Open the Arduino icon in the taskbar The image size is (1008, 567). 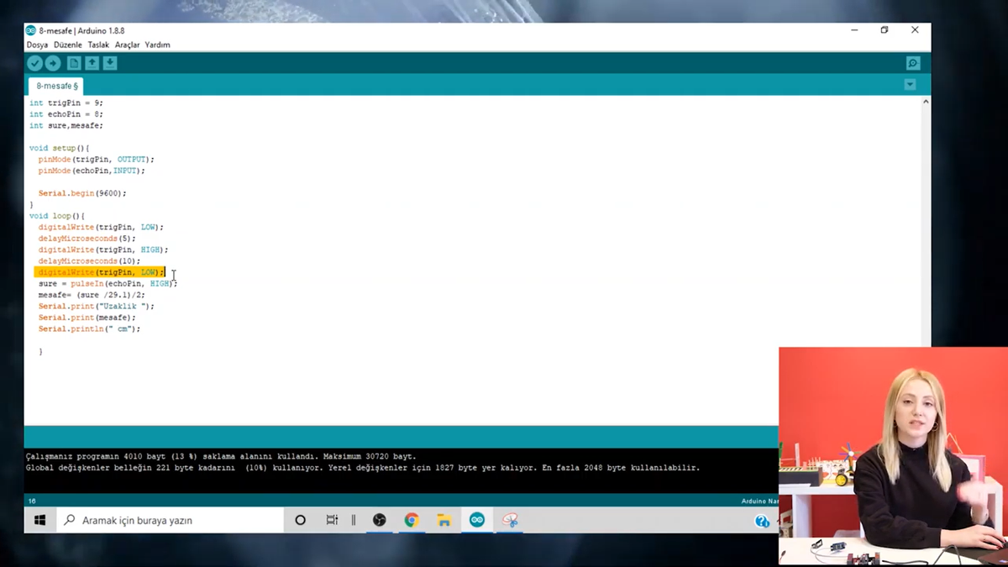(x=476, y=520)
